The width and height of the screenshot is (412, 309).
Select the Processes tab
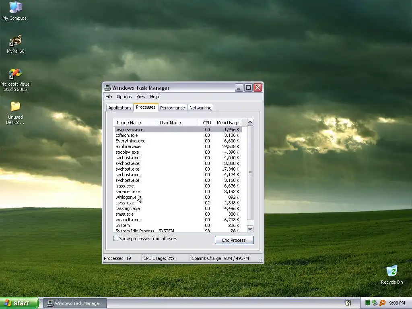click(146, 107)
